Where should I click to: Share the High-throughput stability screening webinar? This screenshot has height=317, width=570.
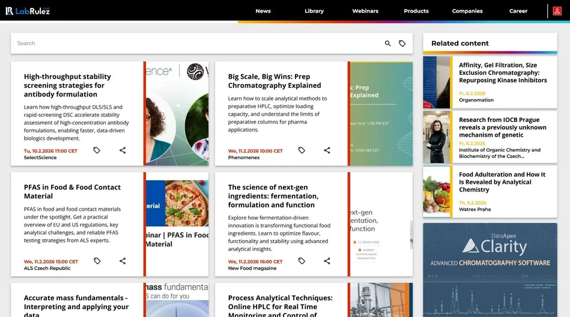[123, 150]
